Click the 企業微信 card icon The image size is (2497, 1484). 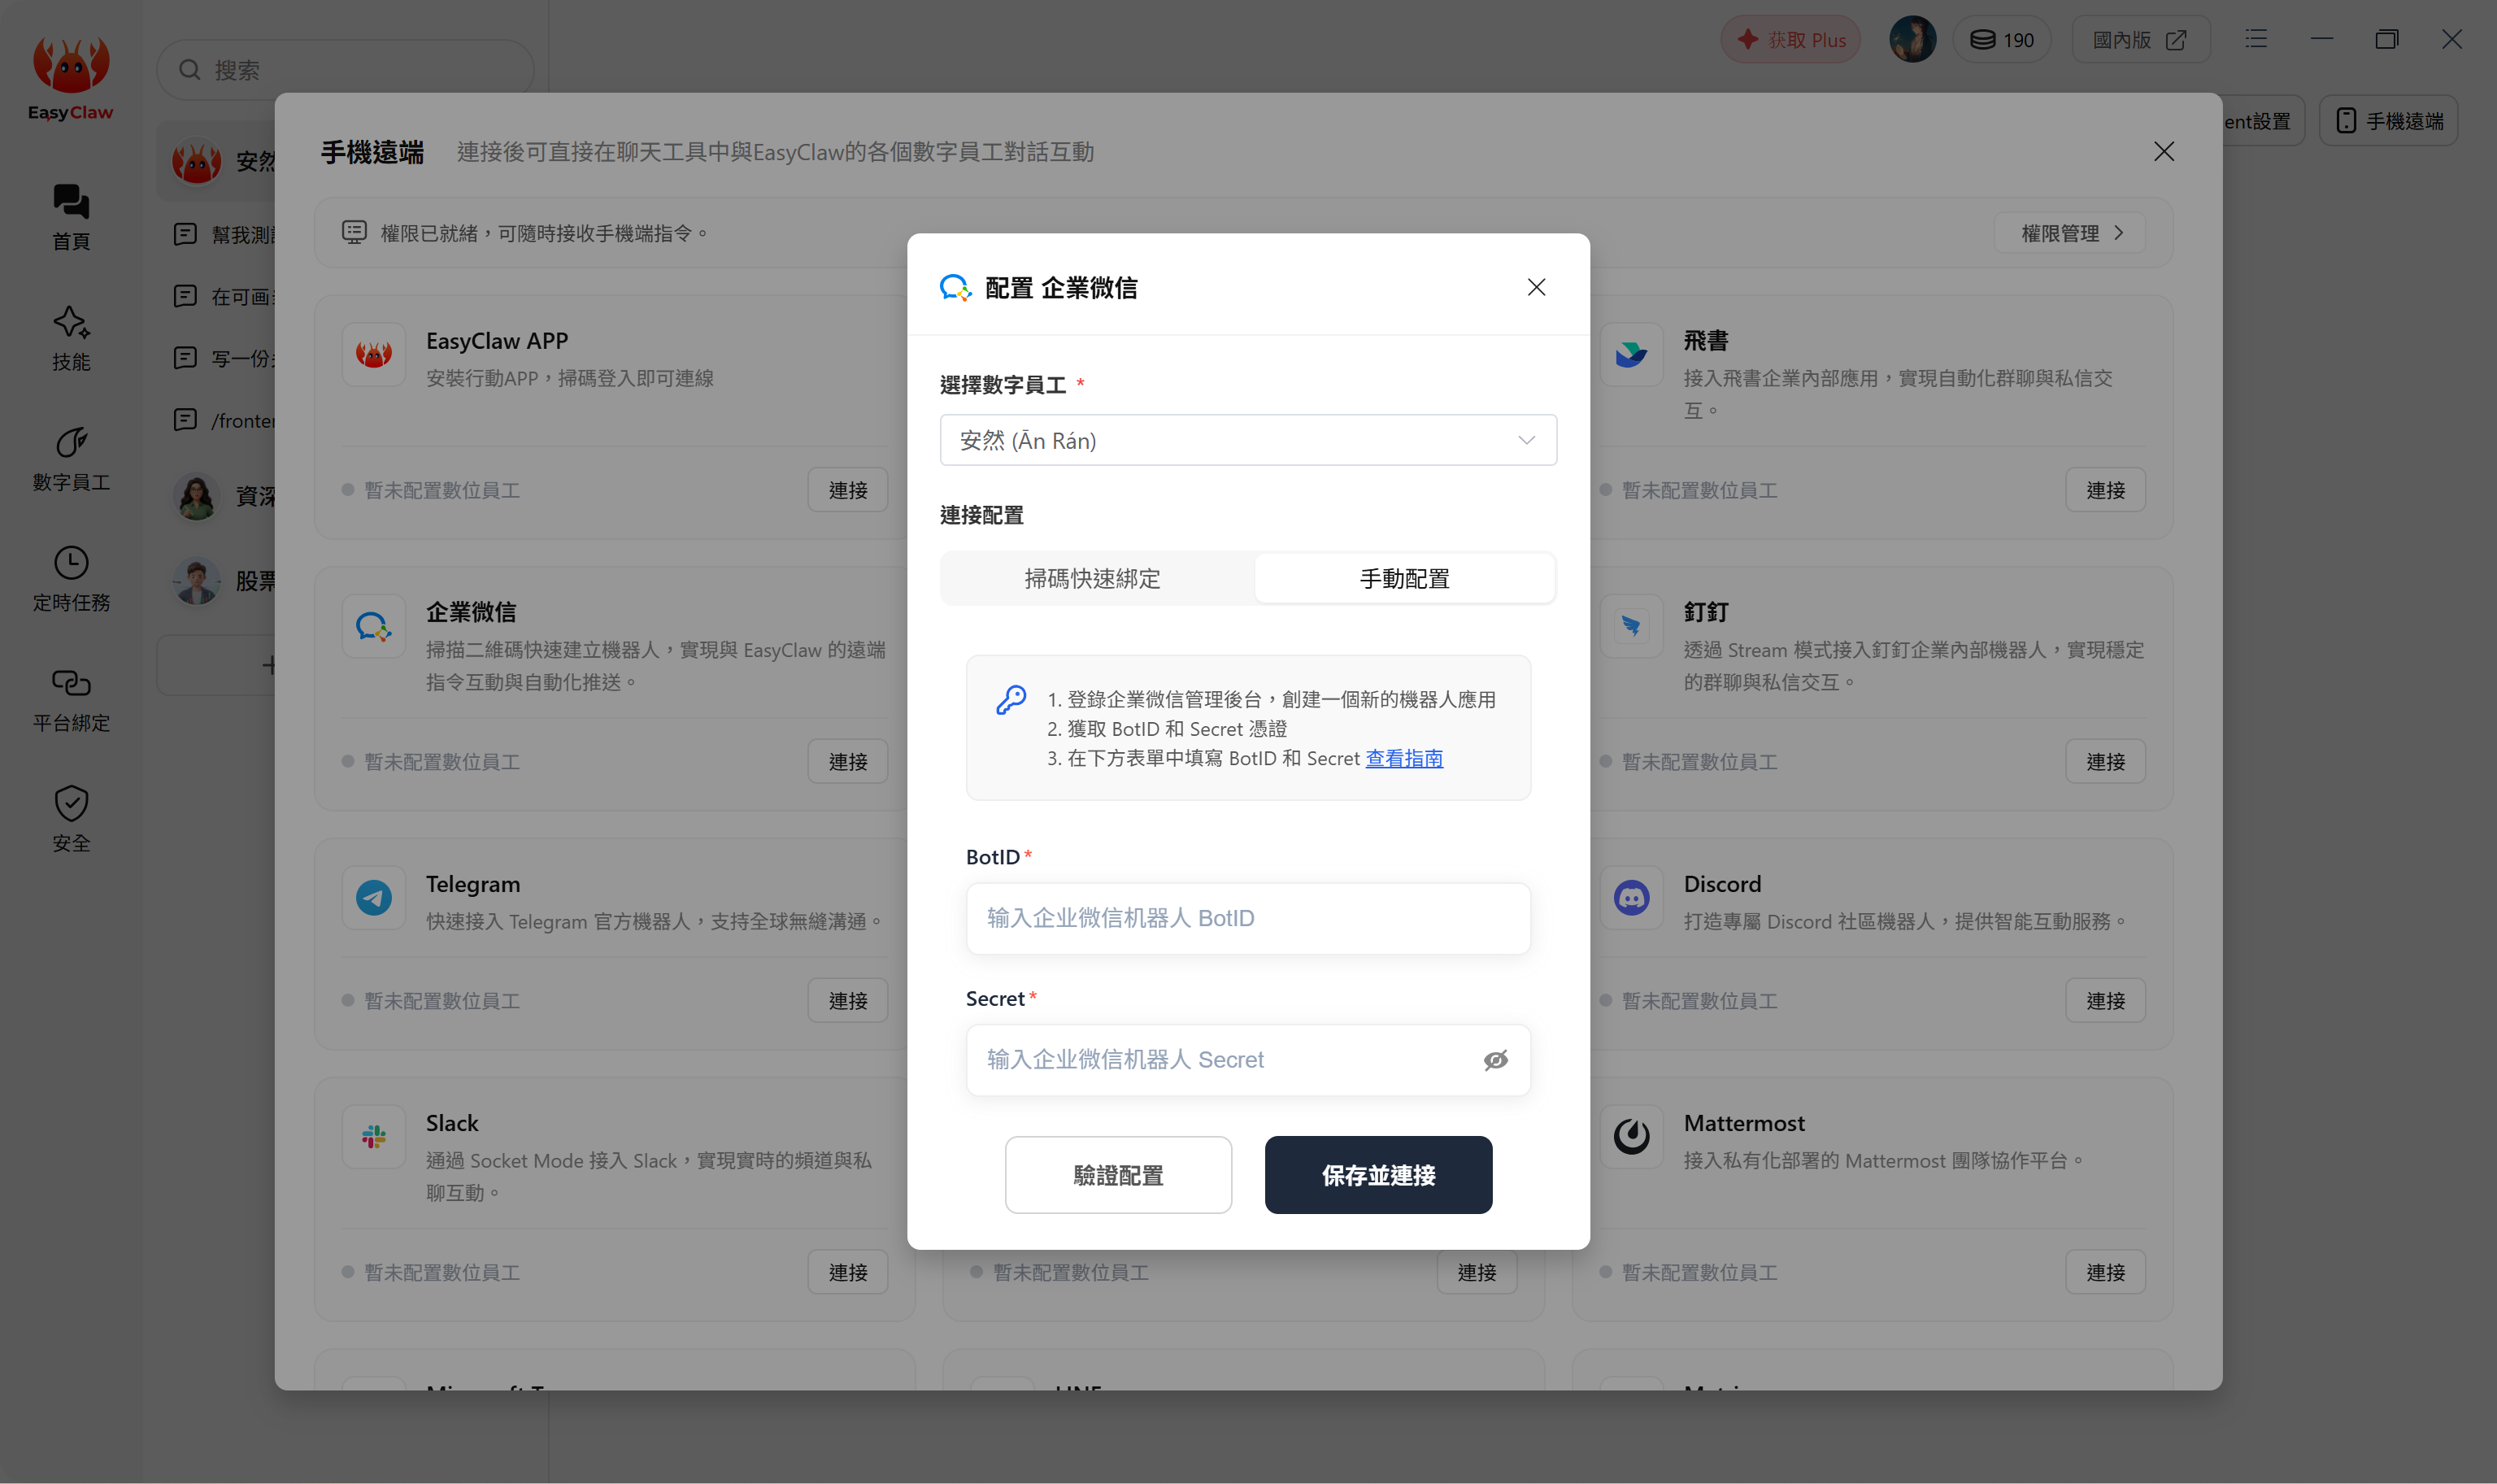coord(373,626)
